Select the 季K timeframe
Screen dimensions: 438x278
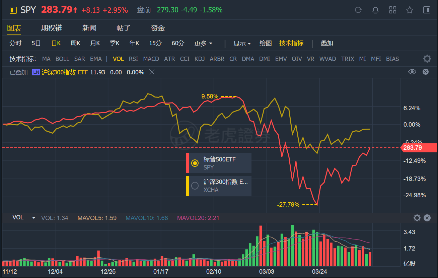pyautogui.click(x=115, y=43)
